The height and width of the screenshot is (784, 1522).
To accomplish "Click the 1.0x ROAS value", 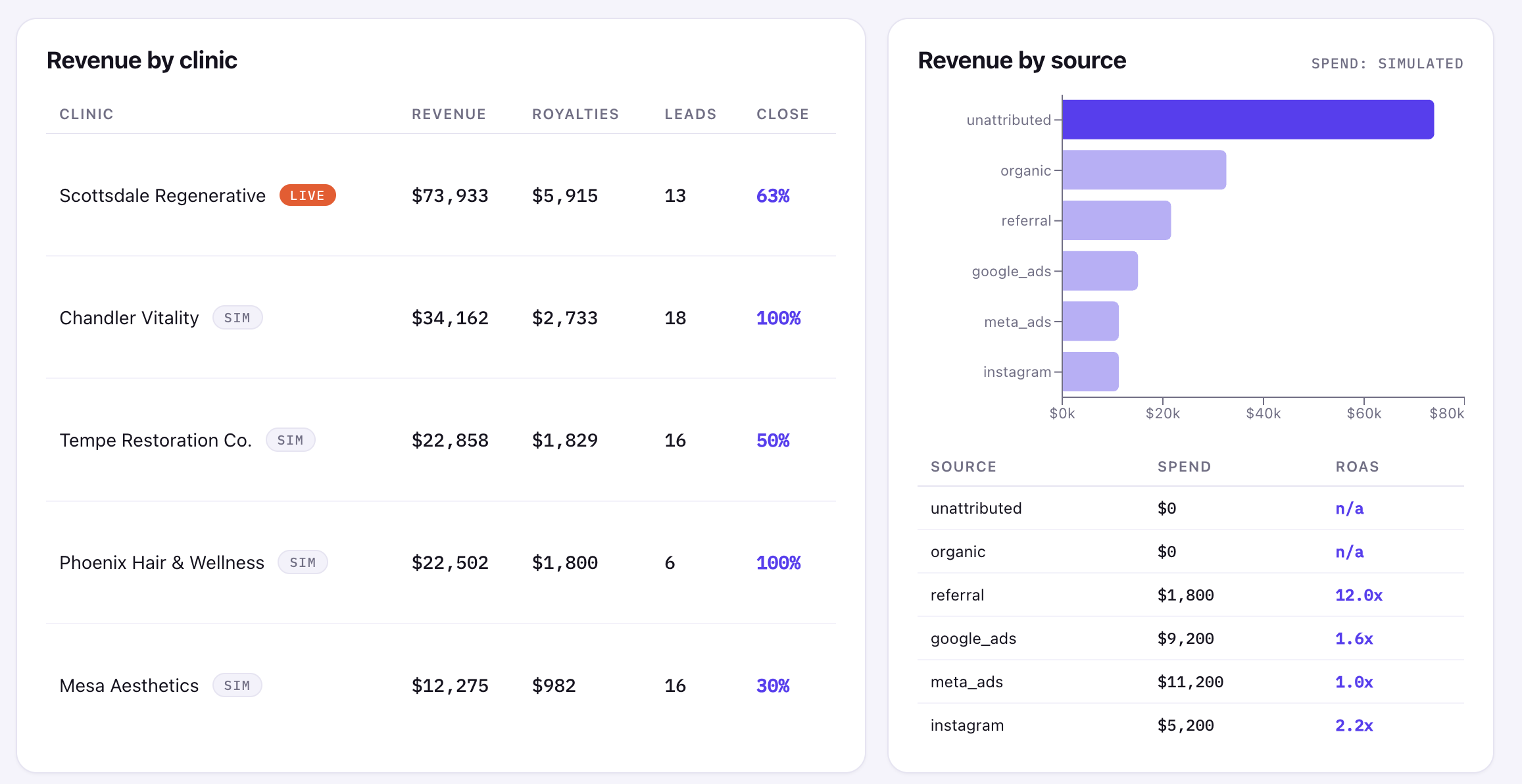I will pyautogui.click(x=1354, y=682).
